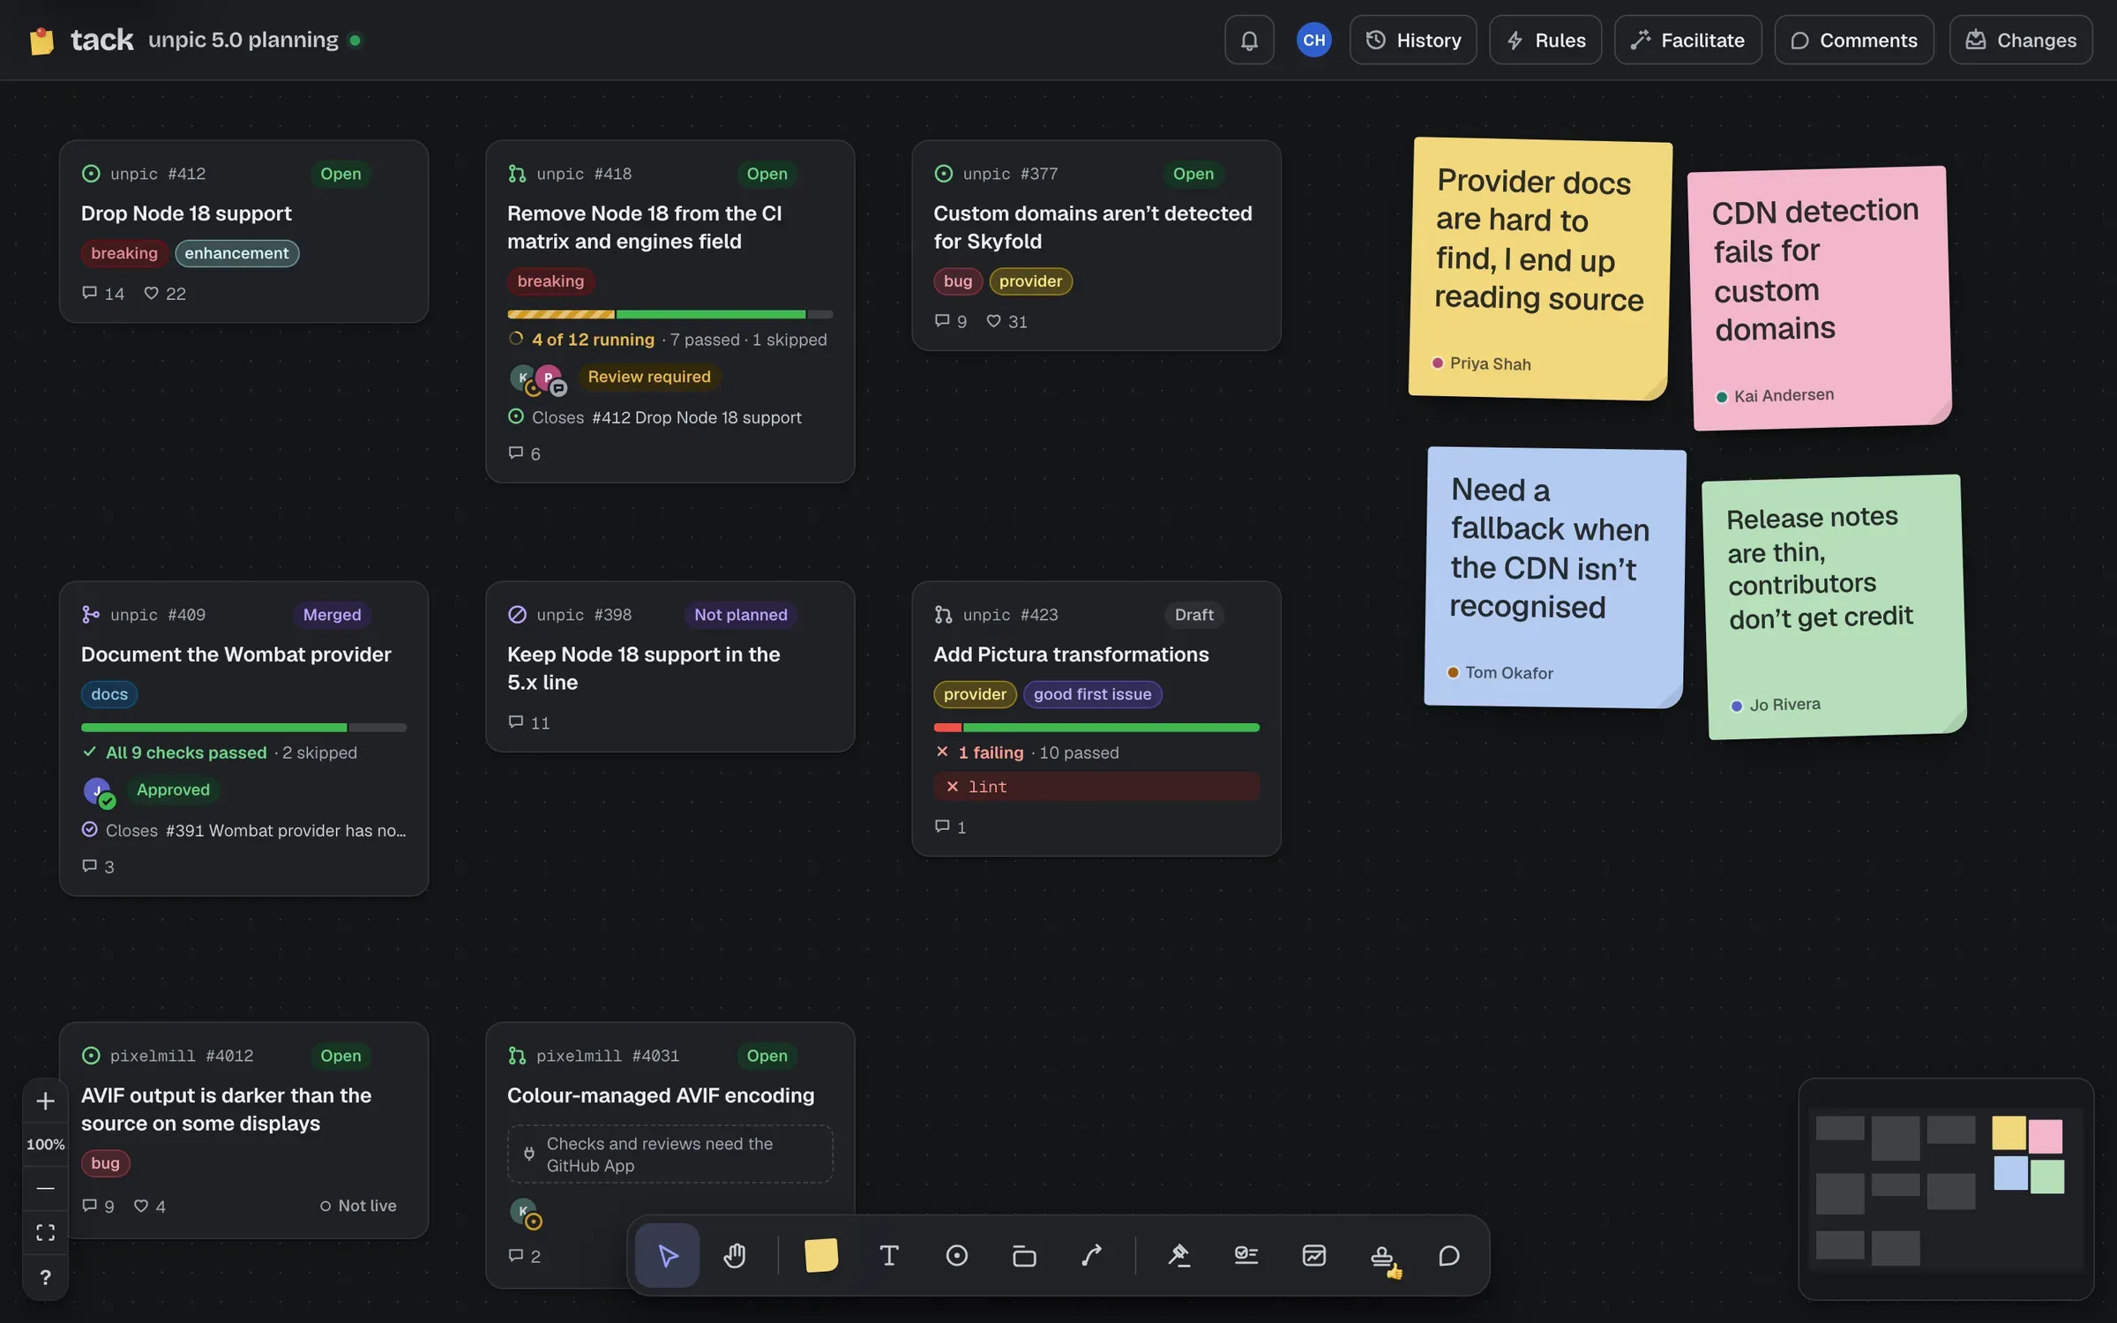Click the CH user avatar
The image size is (2117, 1323).
click(x=1313, y=40)
